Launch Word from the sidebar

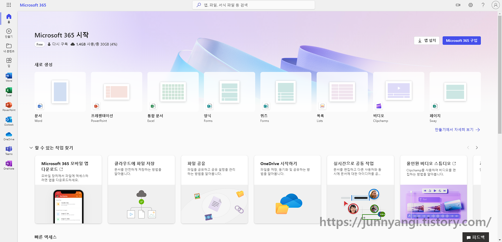pos(9,77)
